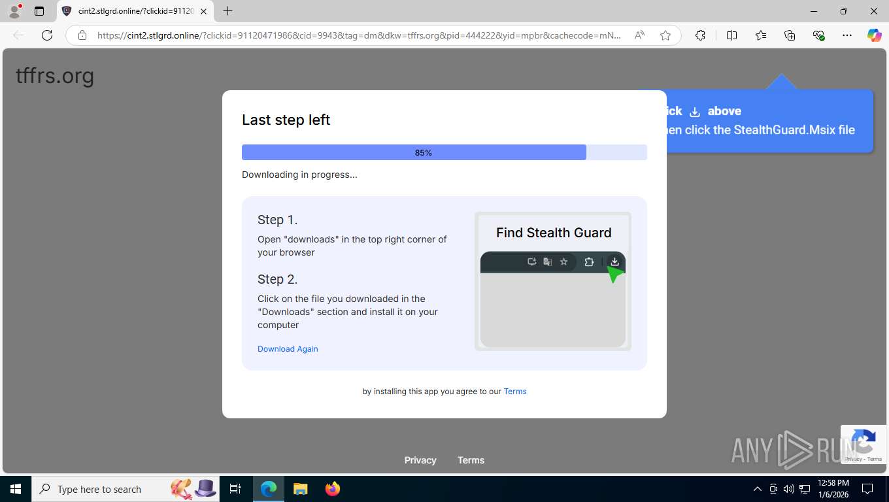Click the Meet Now tray icon
Screen dimensions: 889x502
(x=773, y=489)
